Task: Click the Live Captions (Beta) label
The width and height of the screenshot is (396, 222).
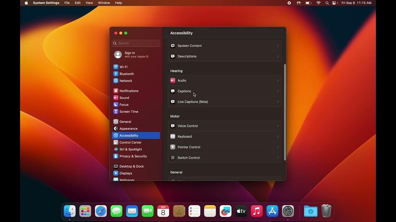Action: pyautogui.click(x=193, y=102)
